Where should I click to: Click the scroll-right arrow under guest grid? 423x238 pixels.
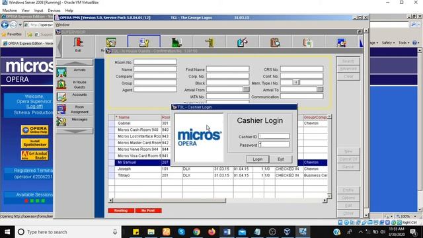[325, 200]
